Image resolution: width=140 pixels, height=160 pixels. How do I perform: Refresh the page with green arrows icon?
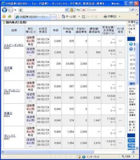(78, 10)
